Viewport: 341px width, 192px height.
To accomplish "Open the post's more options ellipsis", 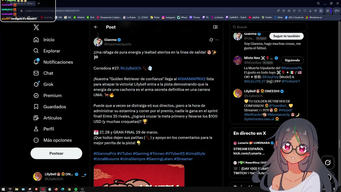I will pyautogui.click(x=217, y=40).
